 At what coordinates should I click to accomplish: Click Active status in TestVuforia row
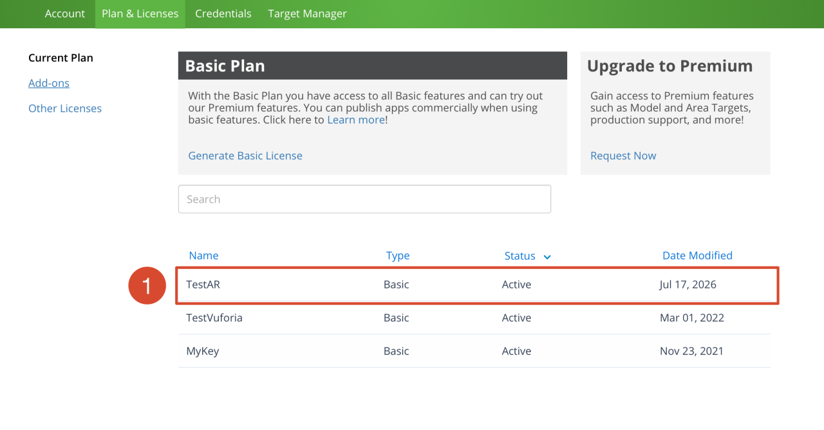click(516, 318)
